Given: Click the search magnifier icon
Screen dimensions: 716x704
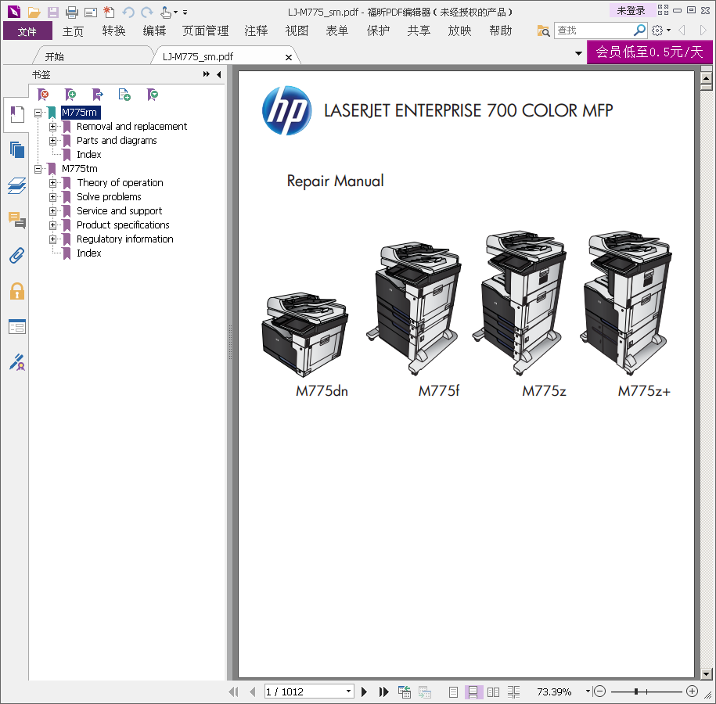Looking at the screenshot, I should (x=640, y=31).
